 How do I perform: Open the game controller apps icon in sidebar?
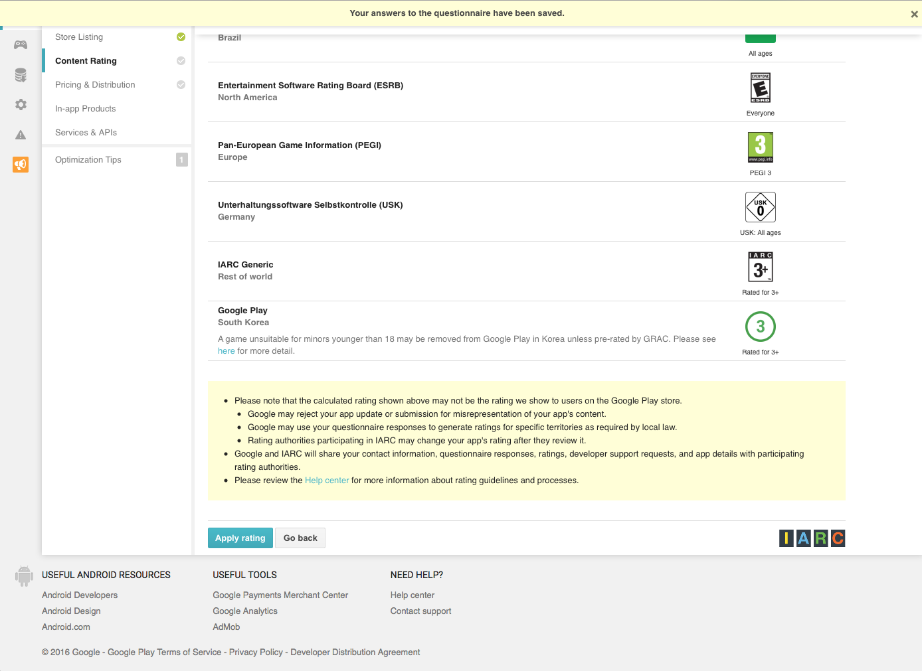click(21, 44)
